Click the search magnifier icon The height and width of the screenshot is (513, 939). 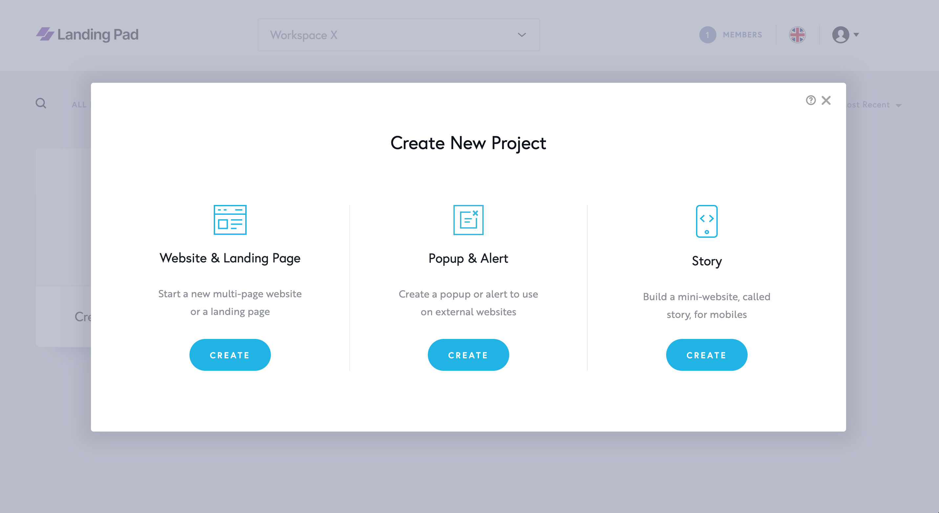41,103
